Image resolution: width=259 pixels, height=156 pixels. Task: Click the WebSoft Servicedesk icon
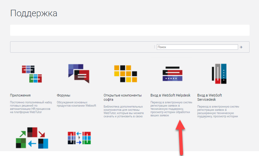coord(219,74)
